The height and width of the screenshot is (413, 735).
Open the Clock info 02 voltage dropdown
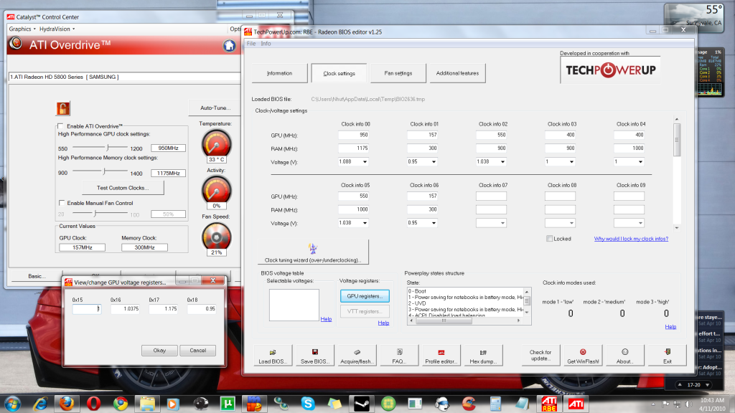(502, 162)
